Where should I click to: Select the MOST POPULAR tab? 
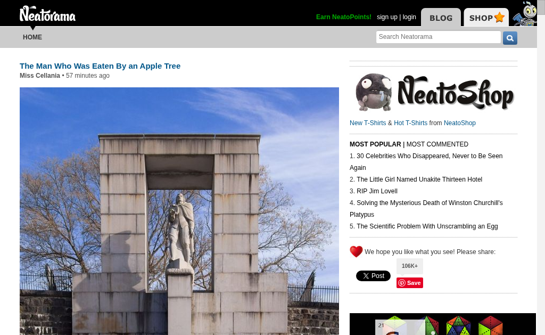coord(375,144)
